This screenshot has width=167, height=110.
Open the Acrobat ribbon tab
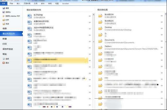pos(65,3)
